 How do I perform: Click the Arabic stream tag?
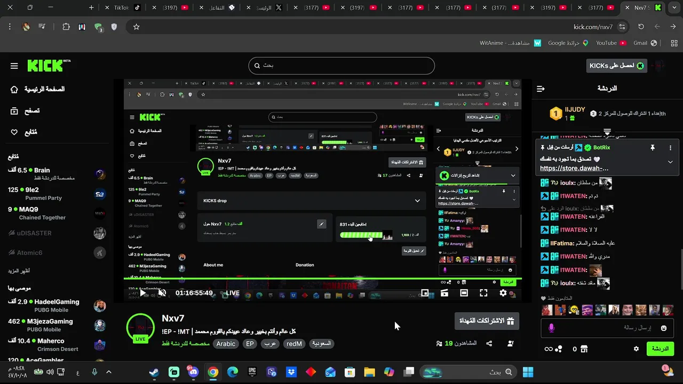226,344
